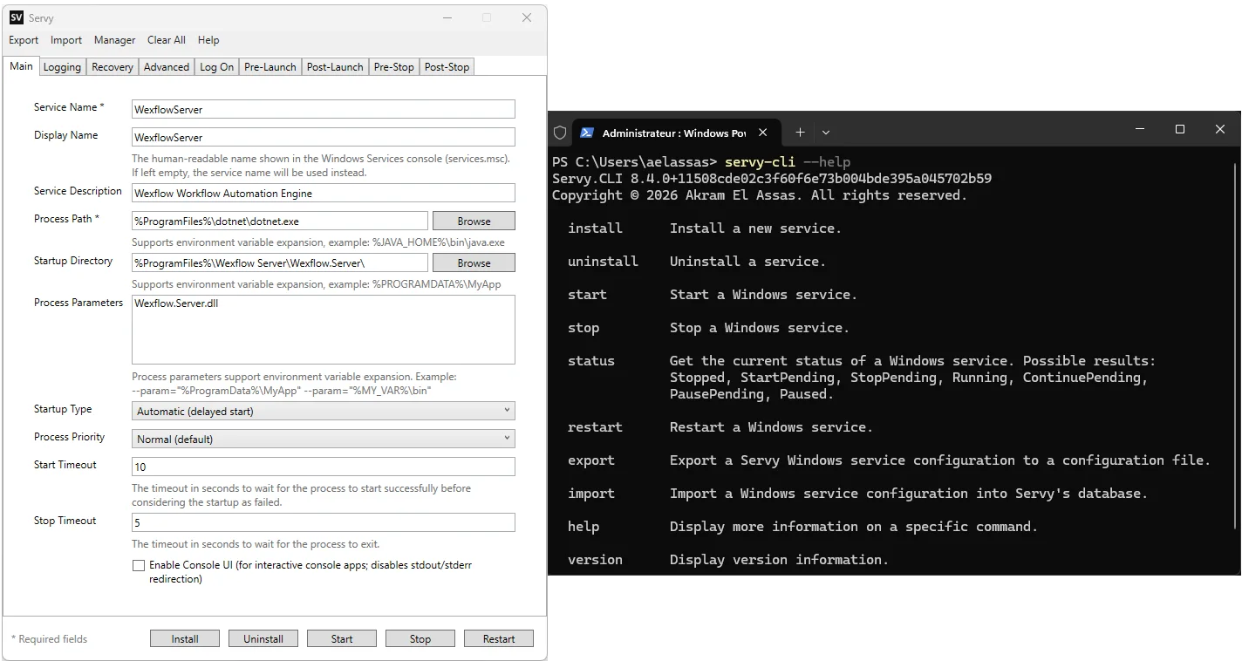
Task: Click 'import' command in terminal output
Action: [x=591, y=494]
